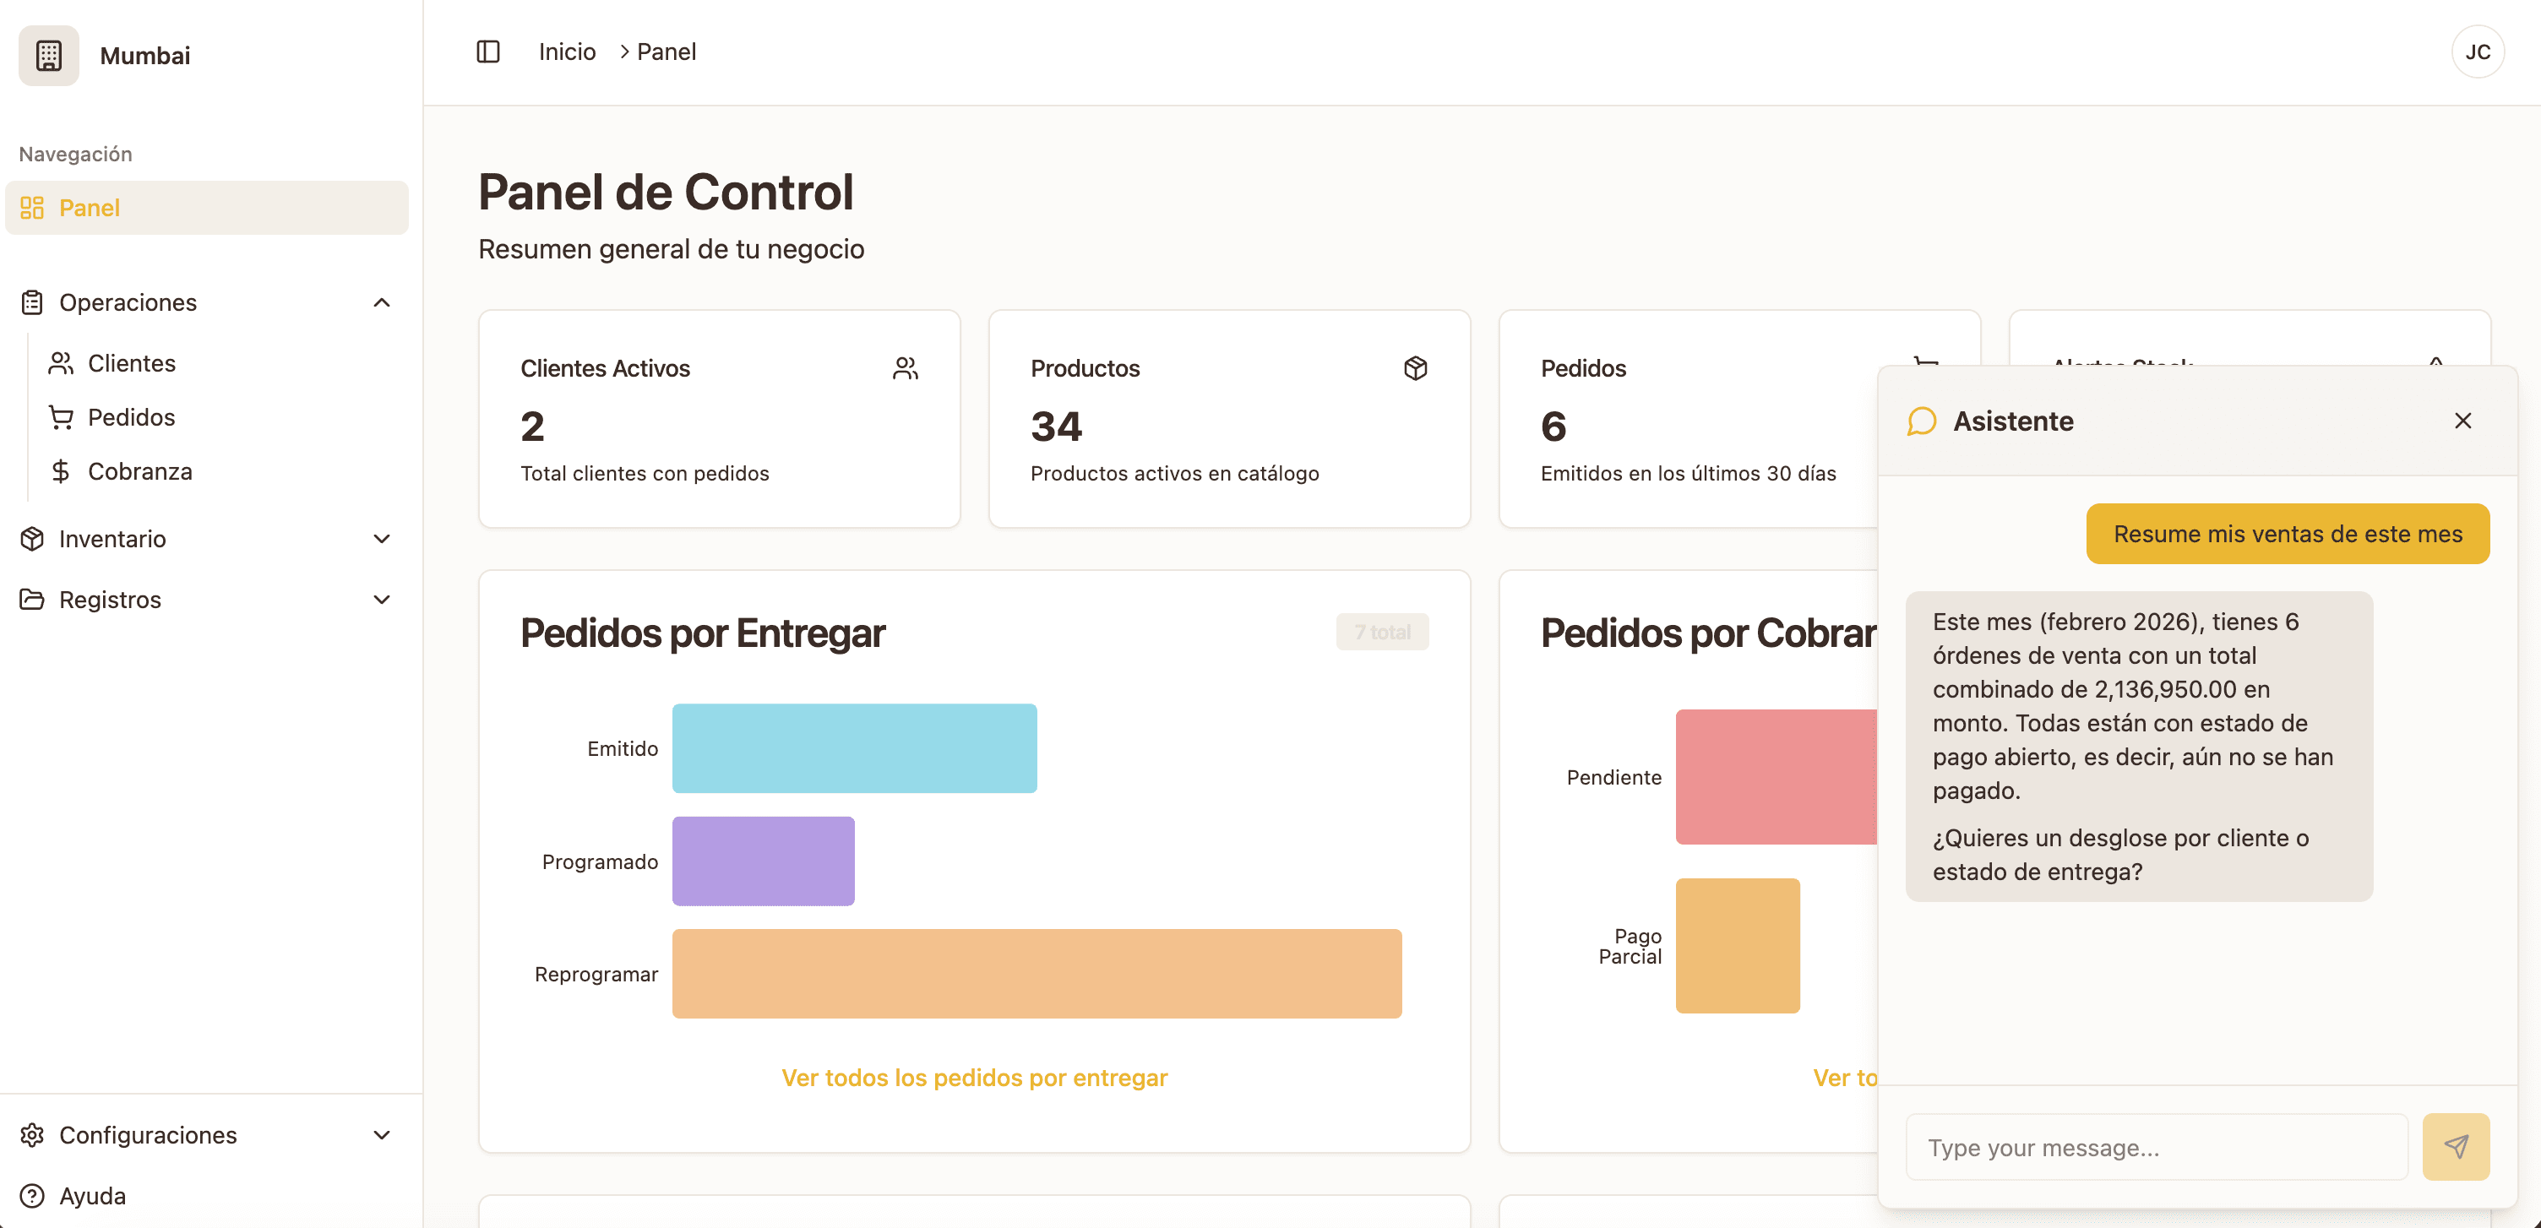Collapse the Operaciones section
The width and height of the screenshot is (2541, 1228).
click(x=382, y=302)
